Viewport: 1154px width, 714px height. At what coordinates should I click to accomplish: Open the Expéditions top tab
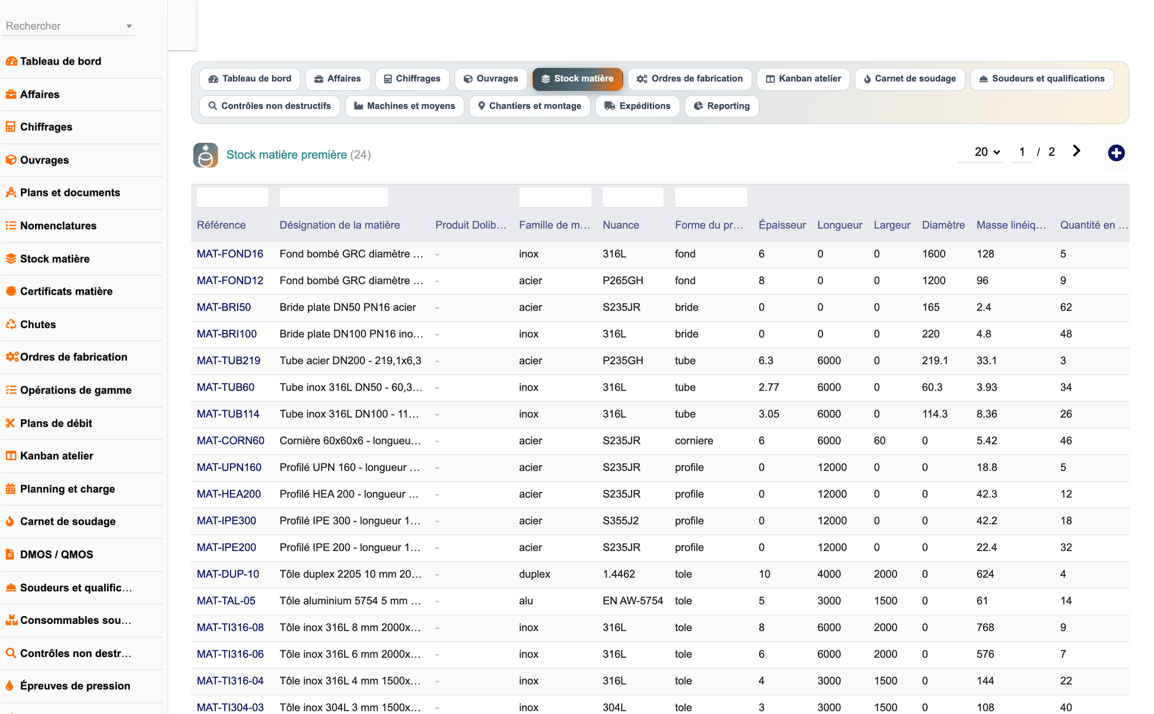[637, 106]
